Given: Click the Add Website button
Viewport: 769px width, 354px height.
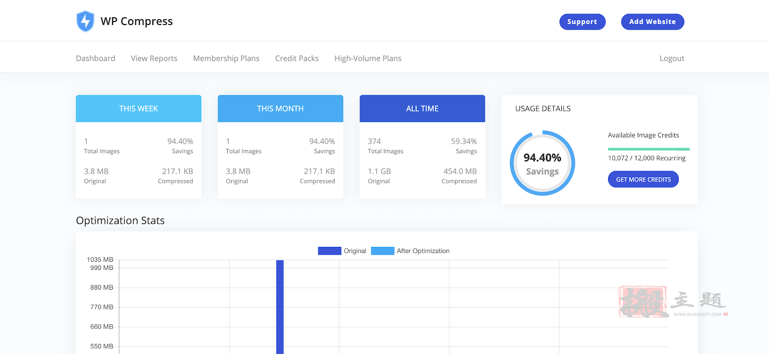Looking at the screenshot, I should tap(652, 22).
